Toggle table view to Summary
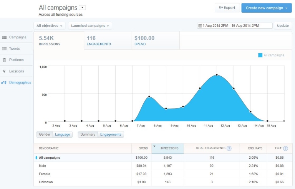The image size is (295, 189). coord(88,135)
